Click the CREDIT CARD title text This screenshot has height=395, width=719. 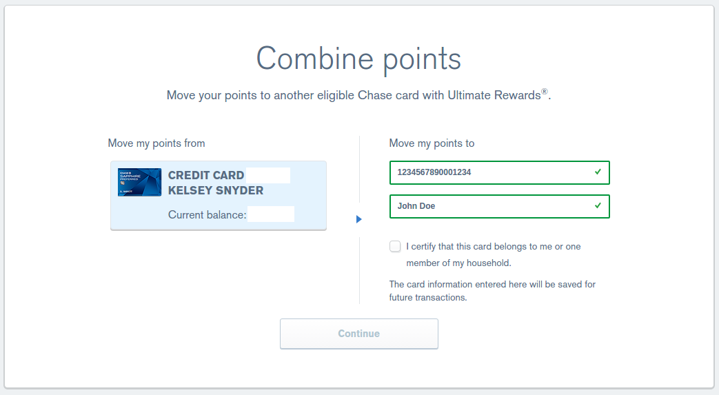[x=206, y=175]
